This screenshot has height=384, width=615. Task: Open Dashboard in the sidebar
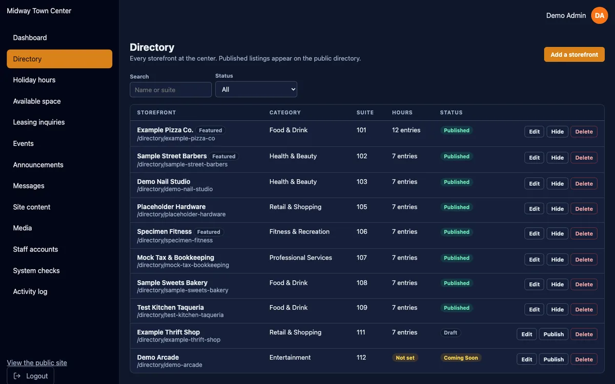[x=59, y=37]
